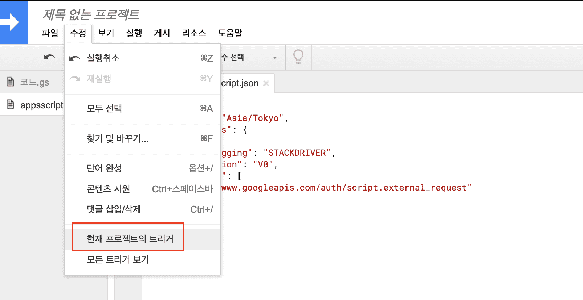This screenshot has height=300, width=583.
Task: Select 모든 트리거 보기 menu item
Action: [x=118, y=259]
